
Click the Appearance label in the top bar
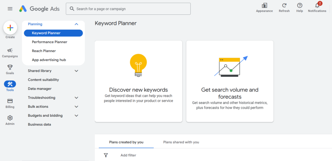pyautogui.click(x=264, y=11)
